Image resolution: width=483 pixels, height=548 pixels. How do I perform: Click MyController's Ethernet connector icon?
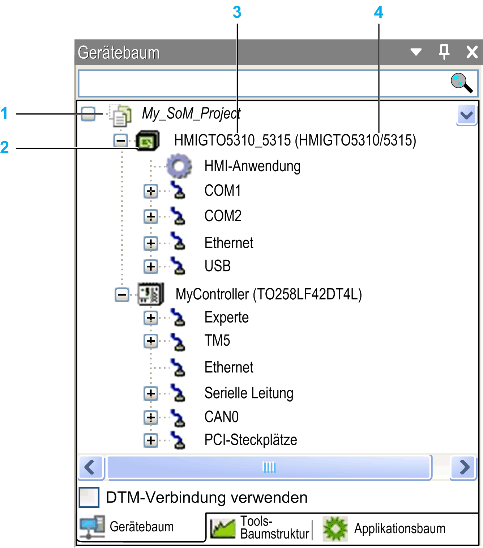pos(178,367)
